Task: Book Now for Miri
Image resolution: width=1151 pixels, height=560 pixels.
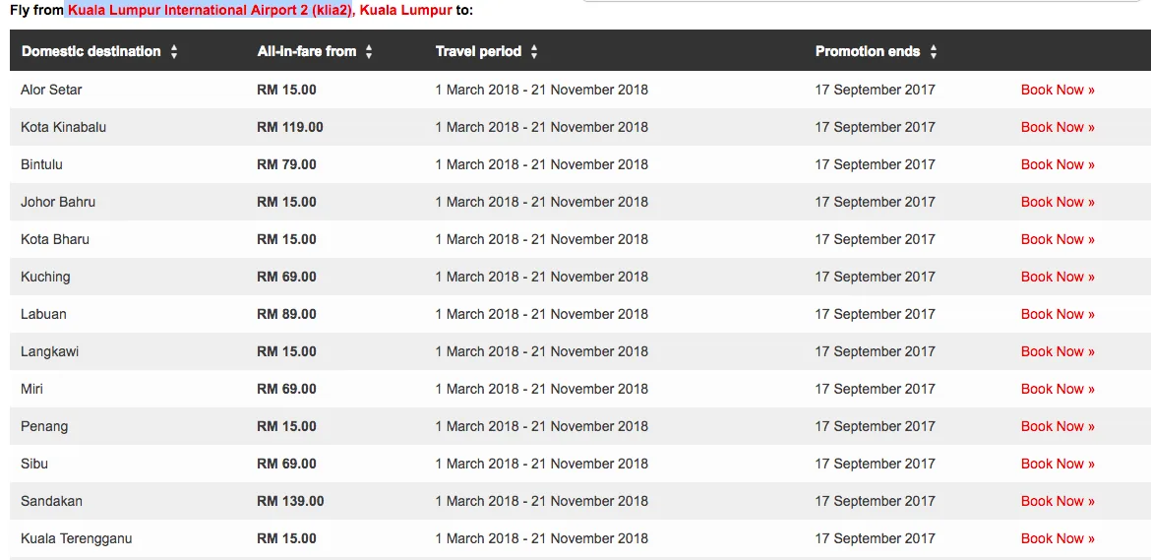Action: point(1058,389)
